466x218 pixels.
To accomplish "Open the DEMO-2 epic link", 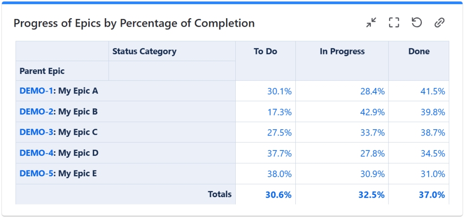I will 36,111.
